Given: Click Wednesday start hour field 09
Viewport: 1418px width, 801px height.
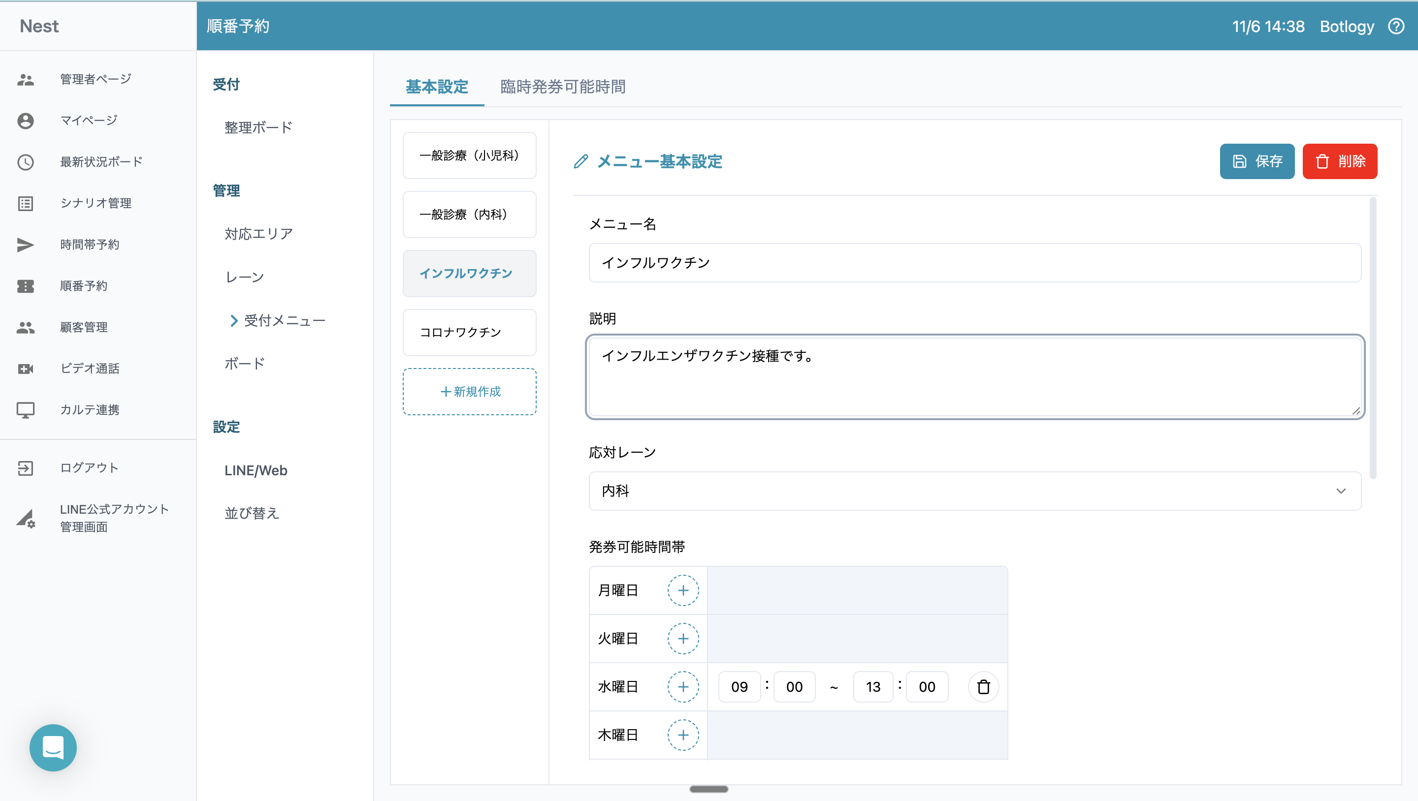Looking at the screenshot, I should (x=739, y=686).
